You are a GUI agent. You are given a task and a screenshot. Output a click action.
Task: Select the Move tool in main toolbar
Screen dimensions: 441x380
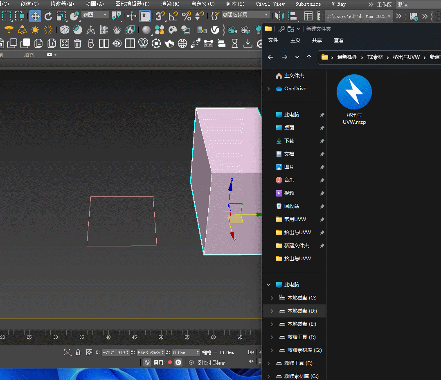35,16
